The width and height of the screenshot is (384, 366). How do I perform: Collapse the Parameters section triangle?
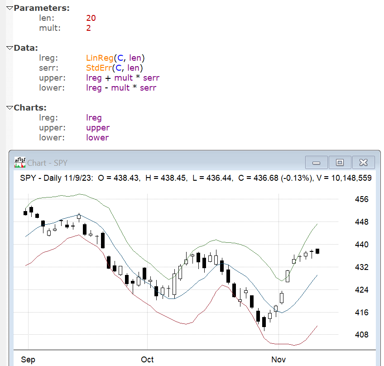[10, 8]
